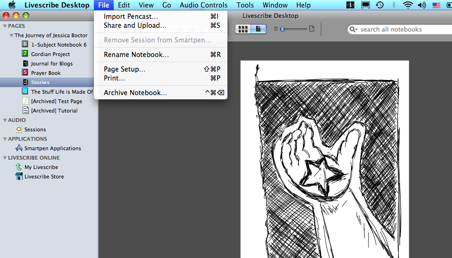Select Archive Notebook menu entry
The image size is (452, 258).
(135, 93)
